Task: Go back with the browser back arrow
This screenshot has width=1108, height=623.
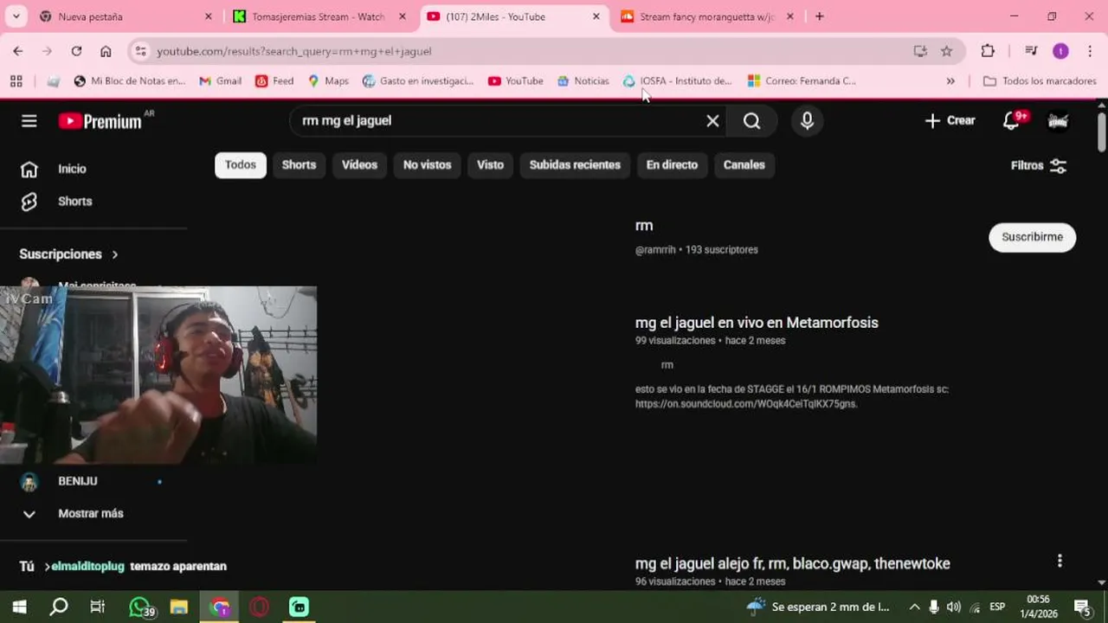Action: click(18, 51)
